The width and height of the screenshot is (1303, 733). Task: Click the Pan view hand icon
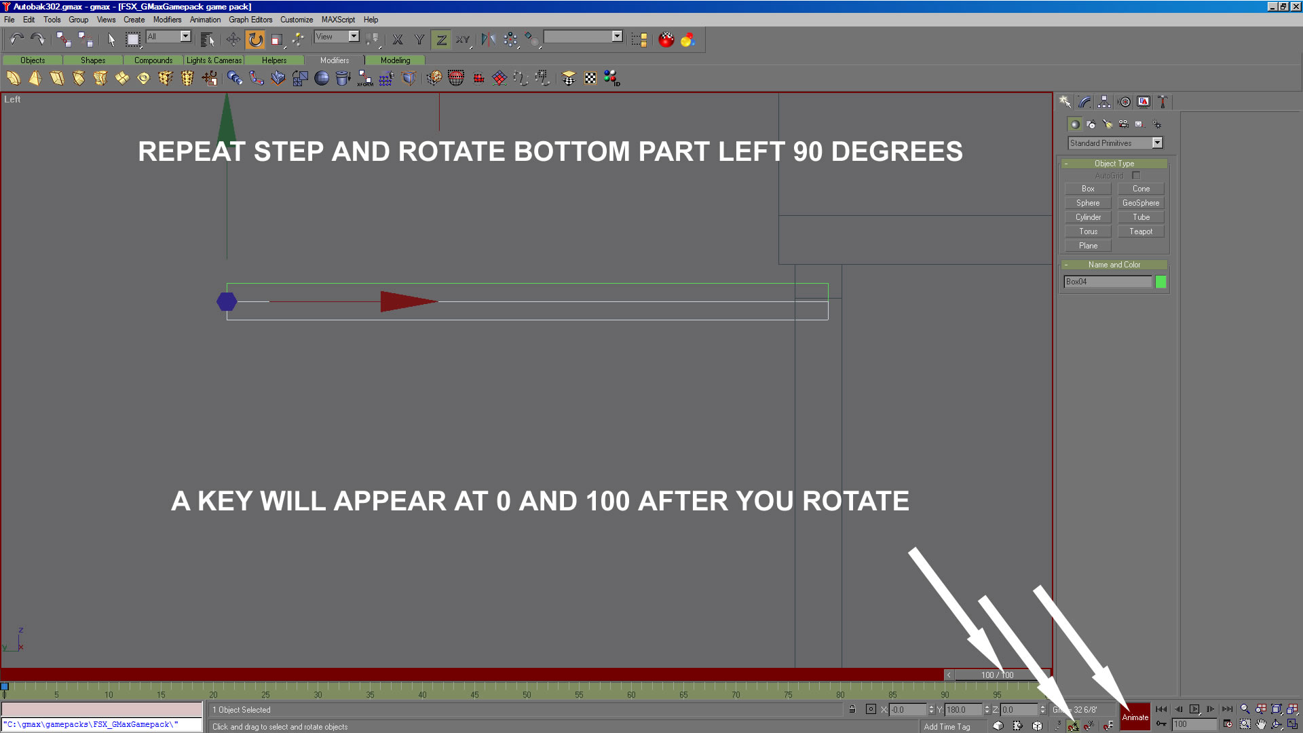point(1261,724)
